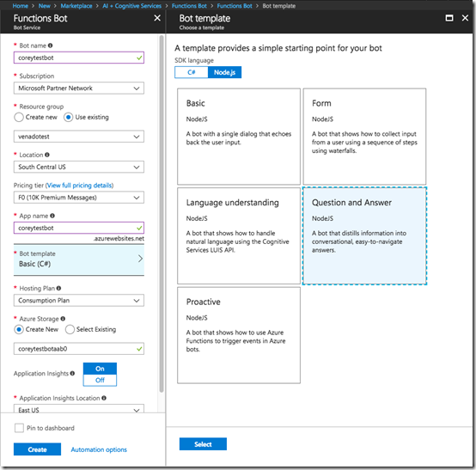Turn Application Insights On

point(100,369)
